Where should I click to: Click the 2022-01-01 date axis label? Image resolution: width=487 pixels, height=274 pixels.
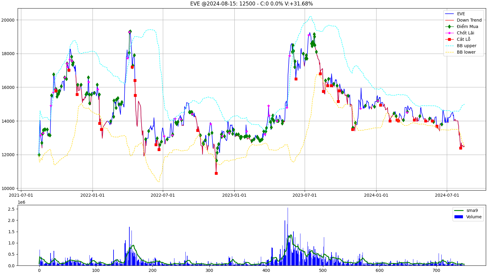tap(93, 195)
